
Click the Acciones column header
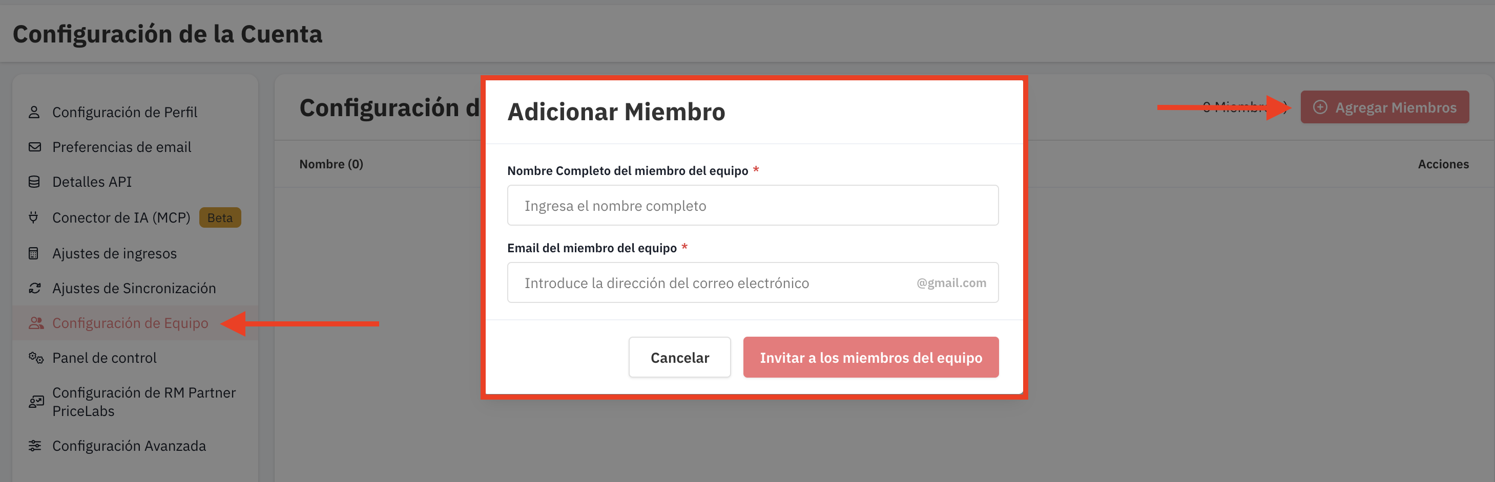click(x=1443, y=164)
